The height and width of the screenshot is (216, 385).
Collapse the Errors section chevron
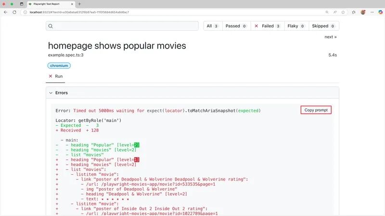click(x=51, y=93)
